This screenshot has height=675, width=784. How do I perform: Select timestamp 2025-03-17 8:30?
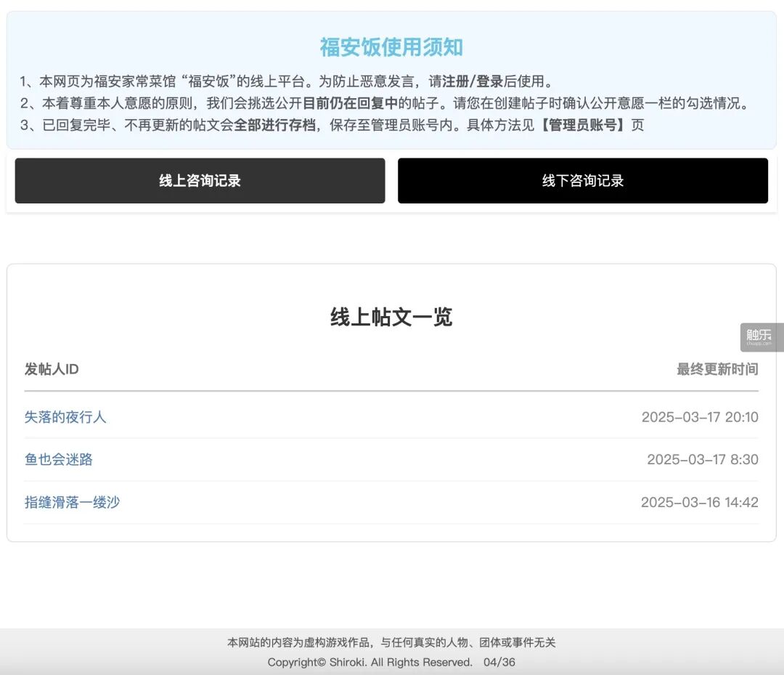[703, 459]
